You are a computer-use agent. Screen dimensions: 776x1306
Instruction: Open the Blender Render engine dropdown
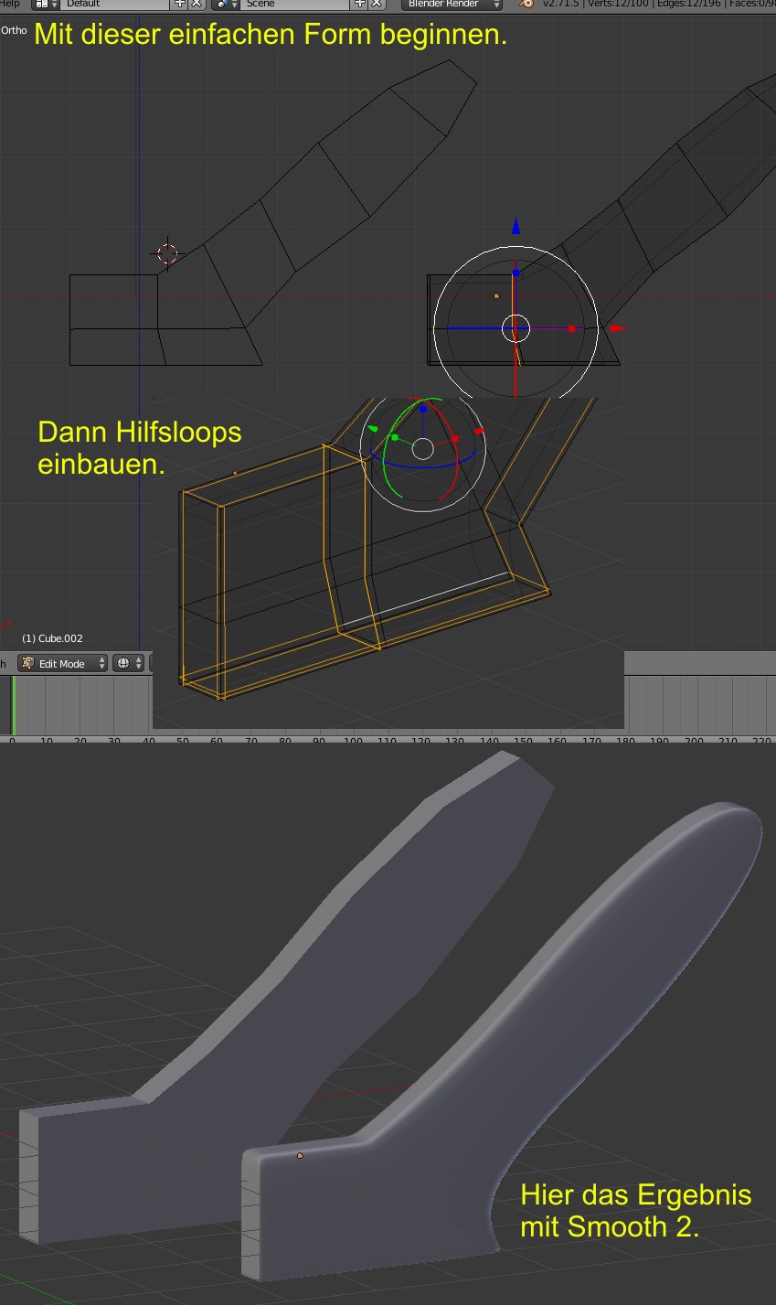pos(452,5)
